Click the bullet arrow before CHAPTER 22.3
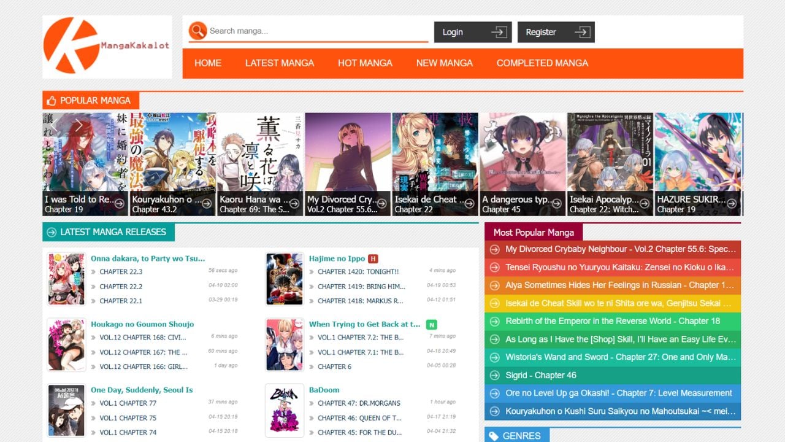The image size is (785, 442). pos(93,272)
